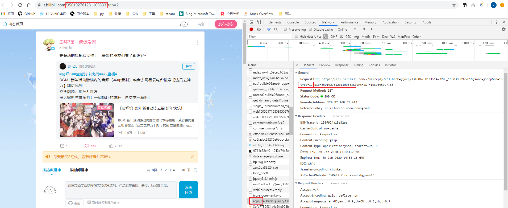Select checkbox beside comment.min.css request
508x208 pixels.
point(250,123)
